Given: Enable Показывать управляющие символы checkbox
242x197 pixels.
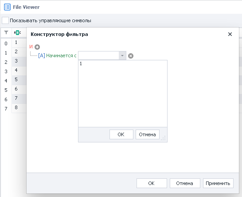Looking at the screenshot, I should tap(5, 20).
